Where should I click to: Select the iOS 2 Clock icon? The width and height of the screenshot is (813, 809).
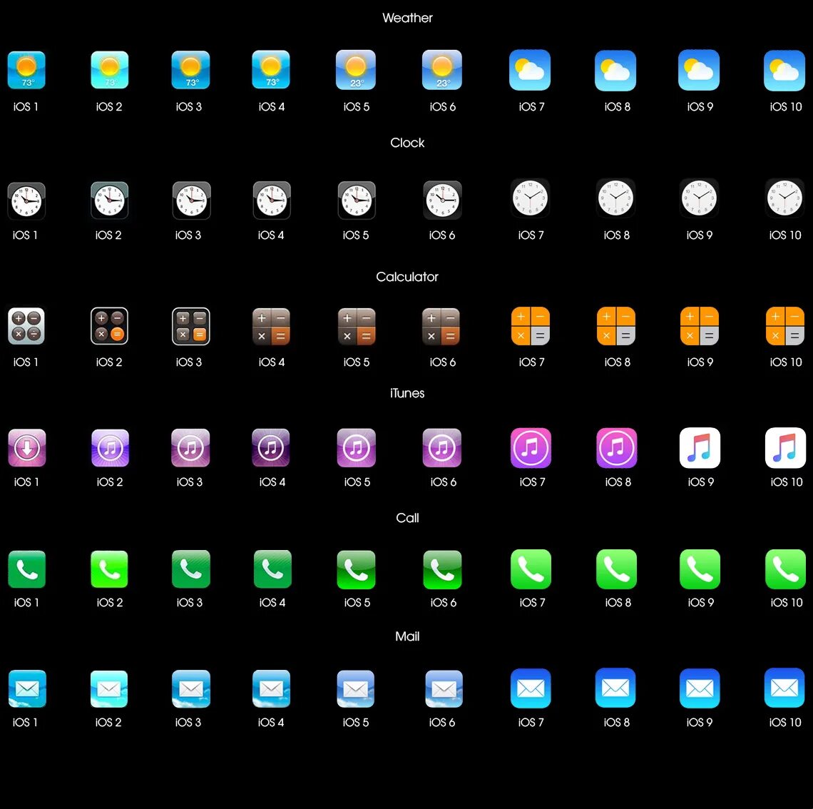109,200
